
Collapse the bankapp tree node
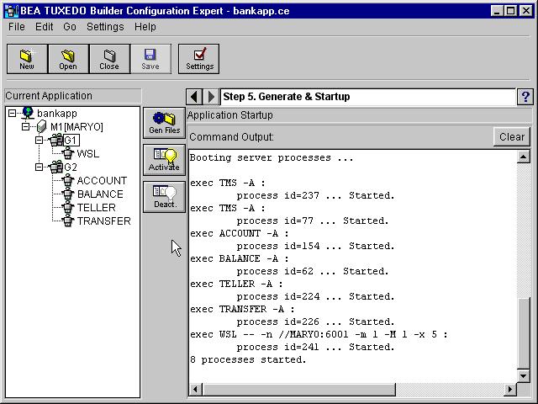pyautogui.click(x=12, y=113)
